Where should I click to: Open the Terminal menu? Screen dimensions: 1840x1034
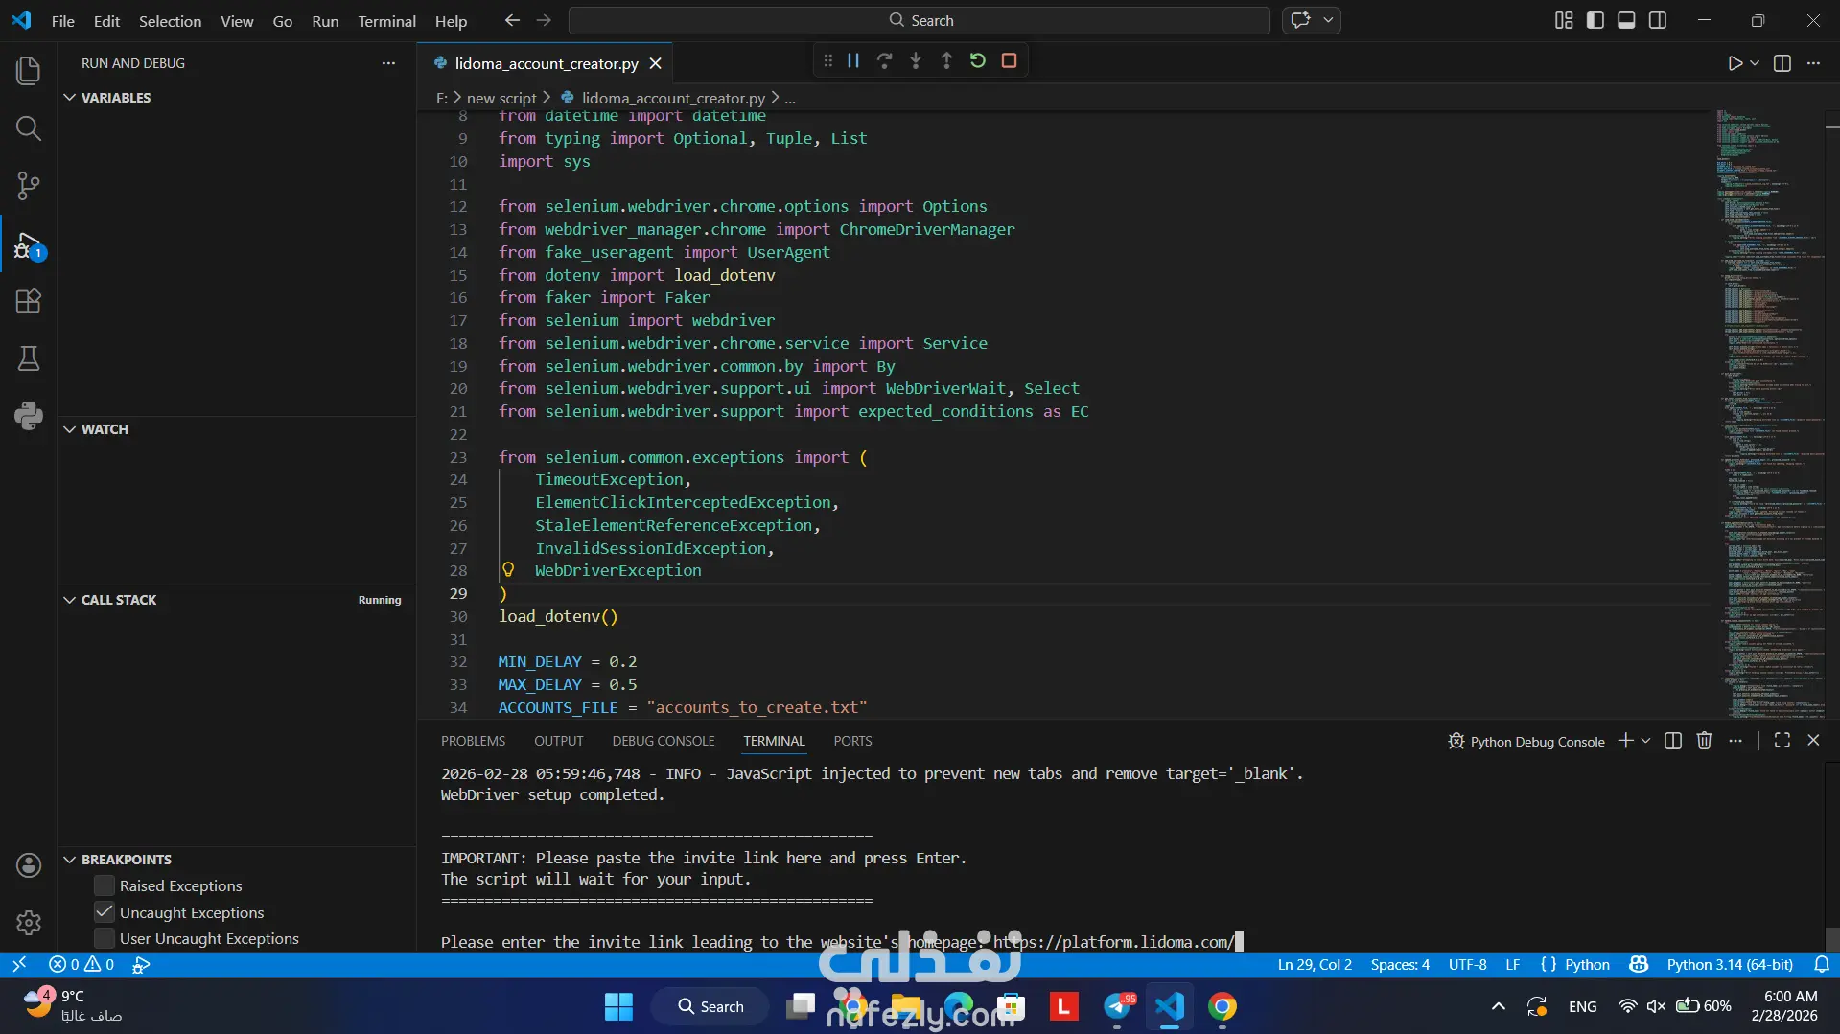tap(386, 21)
